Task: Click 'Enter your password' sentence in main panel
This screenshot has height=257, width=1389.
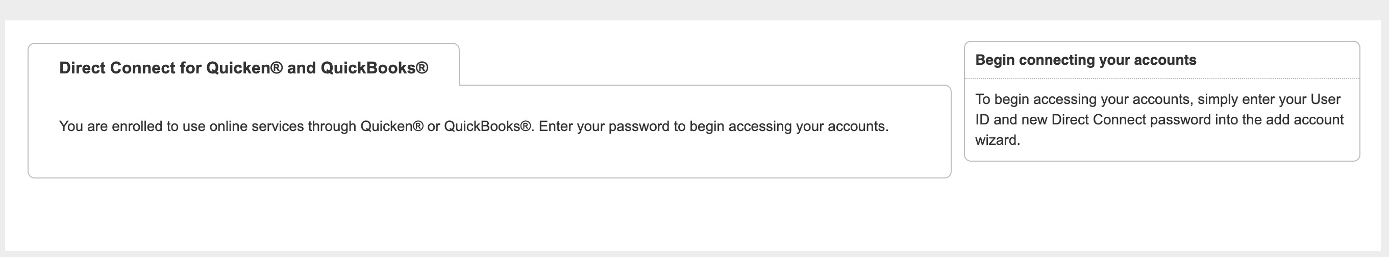Action: point(713,126)
